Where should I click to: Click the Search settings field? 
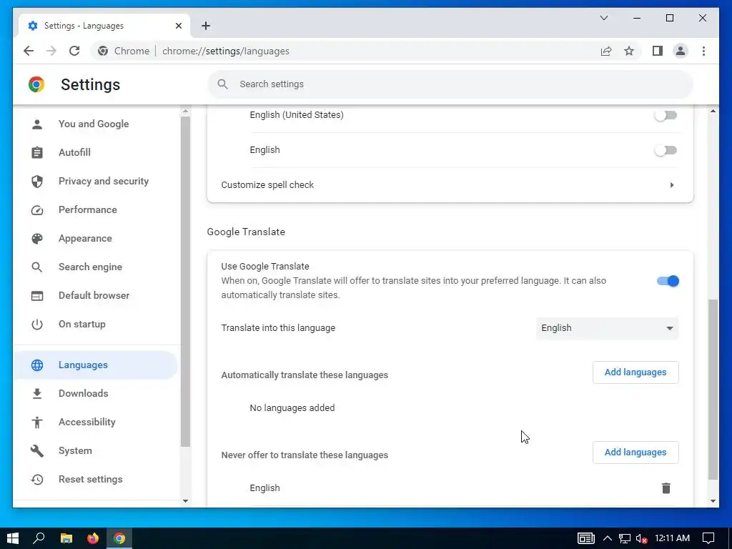(x=450, y=84)
